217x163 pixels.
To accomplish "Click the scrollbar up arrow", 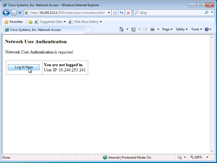I will (x=212, y=37).
